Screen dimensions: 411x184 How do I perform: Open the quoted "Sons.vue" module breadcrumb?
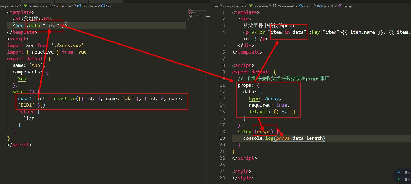click(286, 6)
